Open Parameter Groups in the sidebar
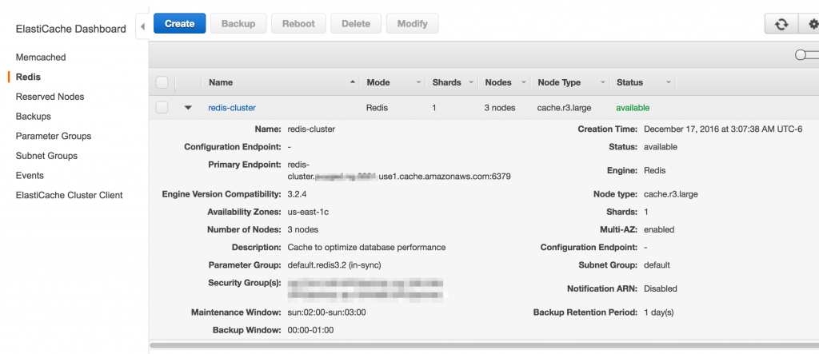 pos(54,137)
